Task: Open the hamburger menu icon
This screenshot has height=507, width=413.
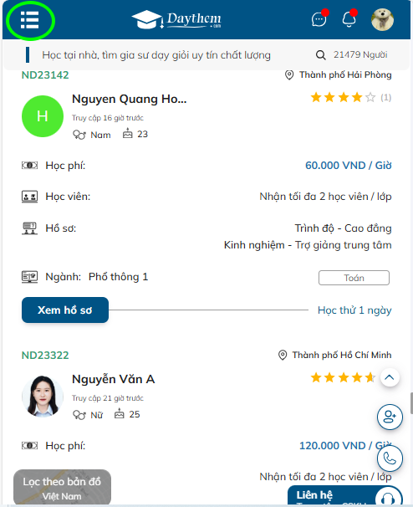Action: 30,20
